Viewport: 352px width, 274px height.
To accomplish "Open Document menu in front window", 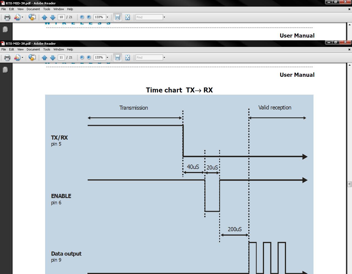I will pyautogui.click(x=33, y=49).
